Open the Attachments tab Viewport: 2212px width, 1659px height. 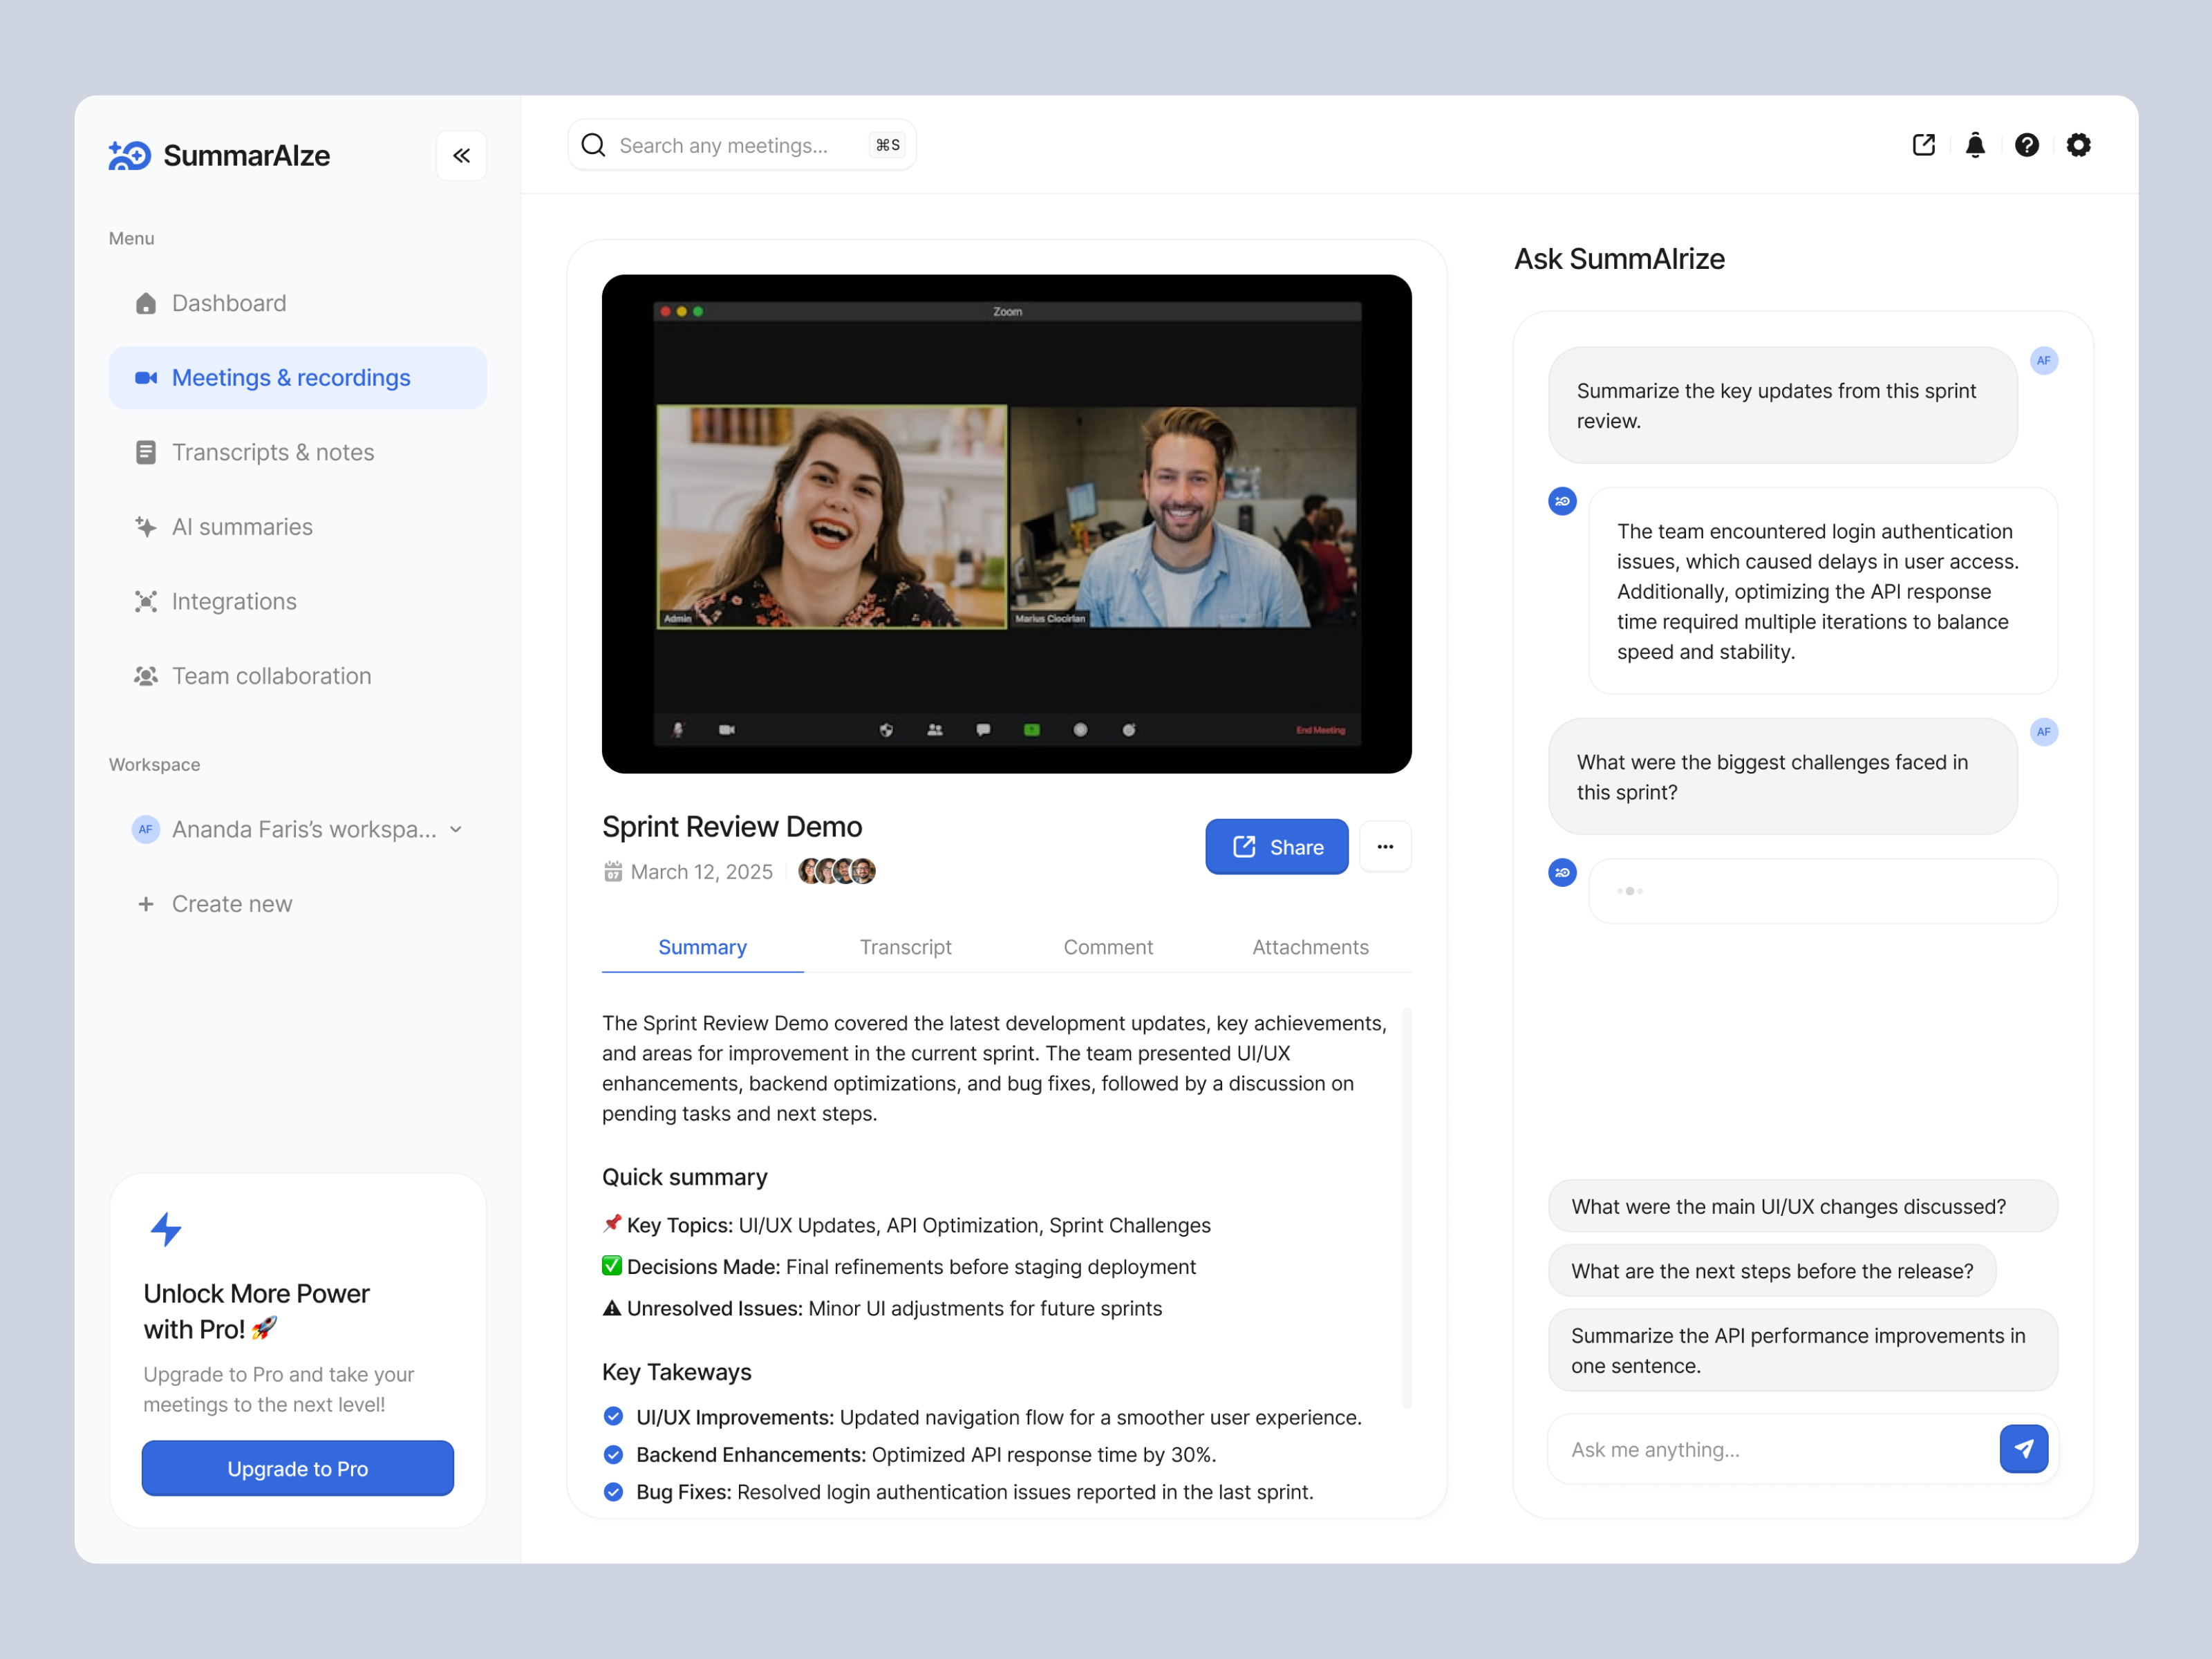click(x=1310, y=947)
